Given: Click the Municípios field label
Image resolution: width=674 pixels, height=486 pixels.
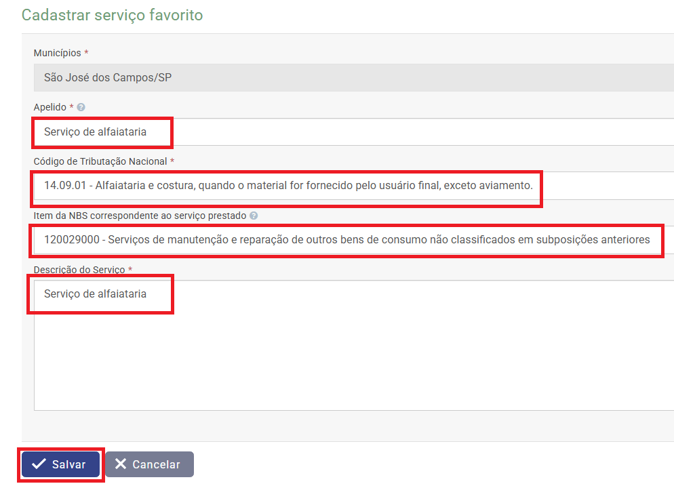Looking at the screenshot, I should click(x=58, y=53).
